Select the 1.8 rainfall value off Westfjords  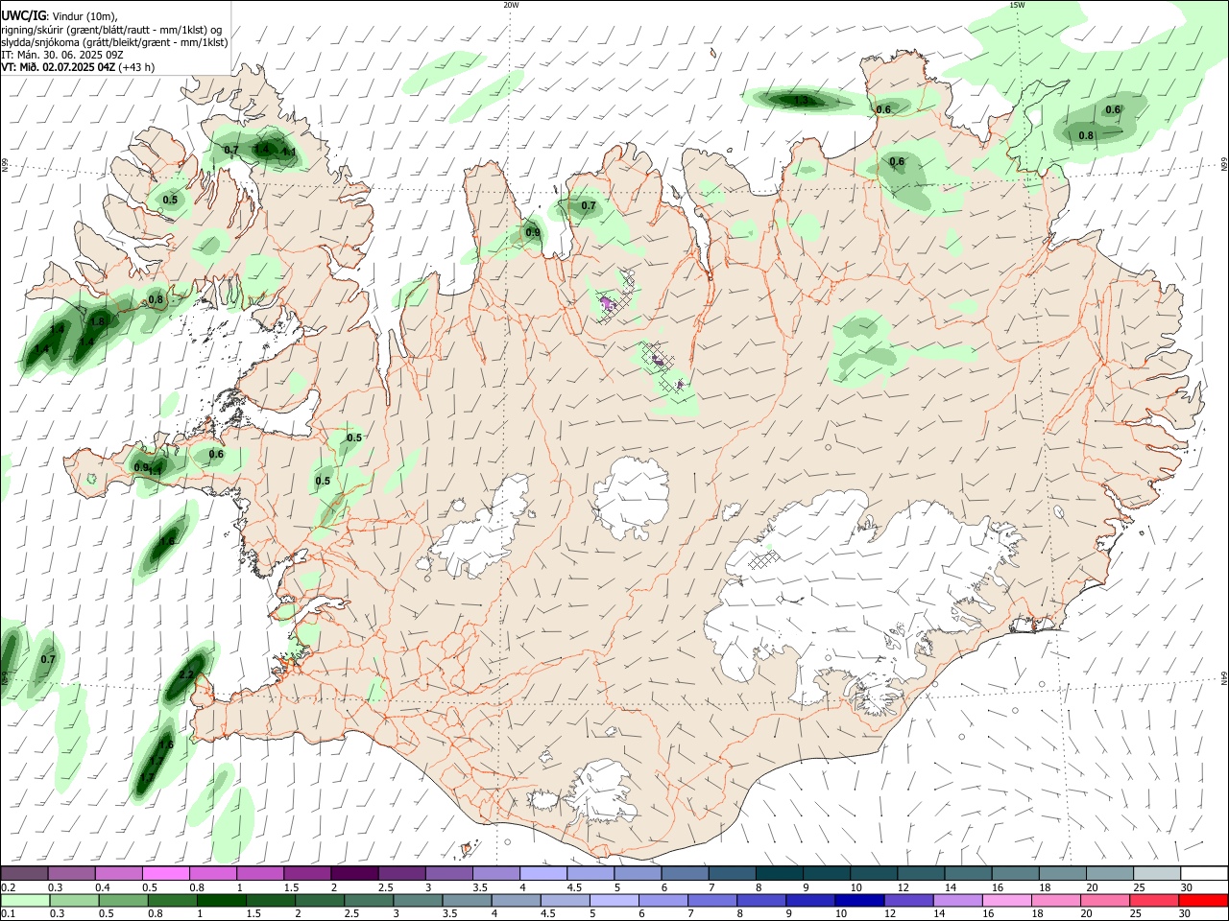click(97, 320)
